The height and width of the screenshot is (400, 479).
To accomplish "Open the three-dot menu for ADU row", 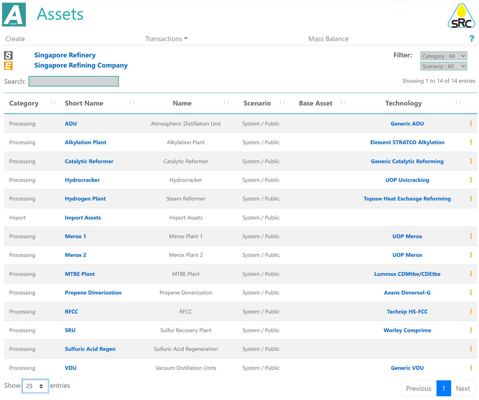I will [x=471, y=123].
